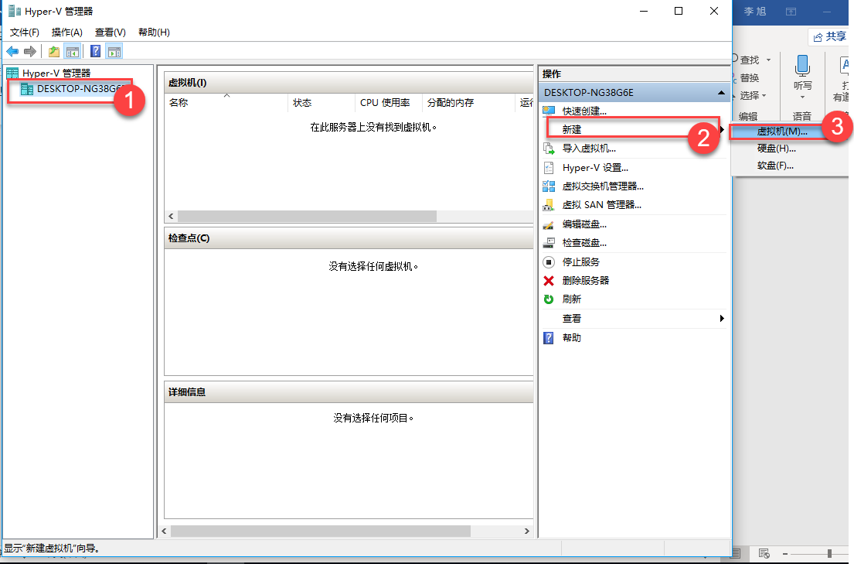Click 帮助 help icon in Actions pane
This screenshot has width=854, height=564.
(549, 337)
